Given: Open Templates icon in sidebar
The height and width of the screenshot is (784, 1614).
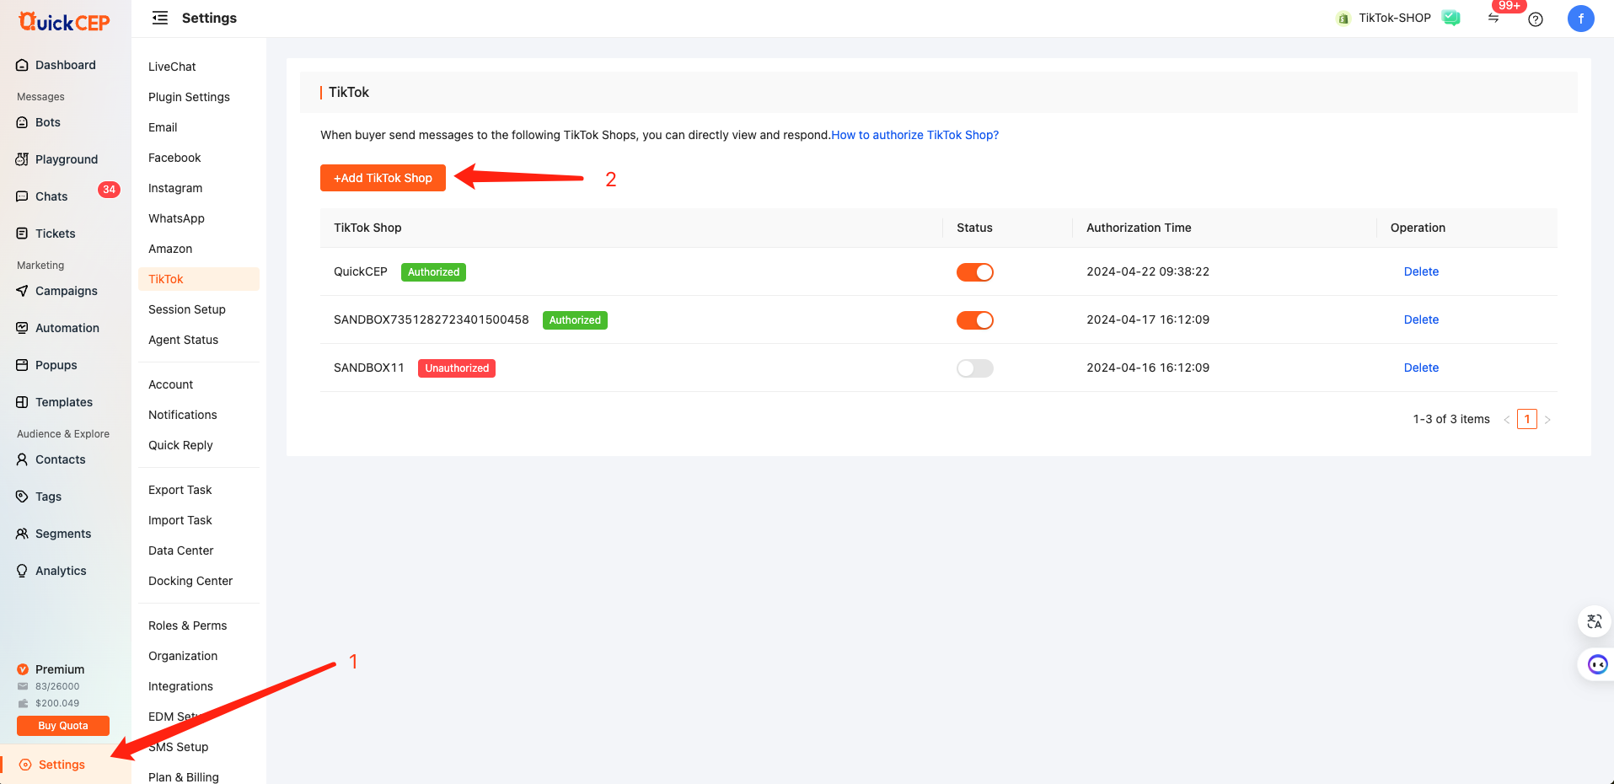Looking at the screenshot, I should pyautogui.click(x=22, y=402).
